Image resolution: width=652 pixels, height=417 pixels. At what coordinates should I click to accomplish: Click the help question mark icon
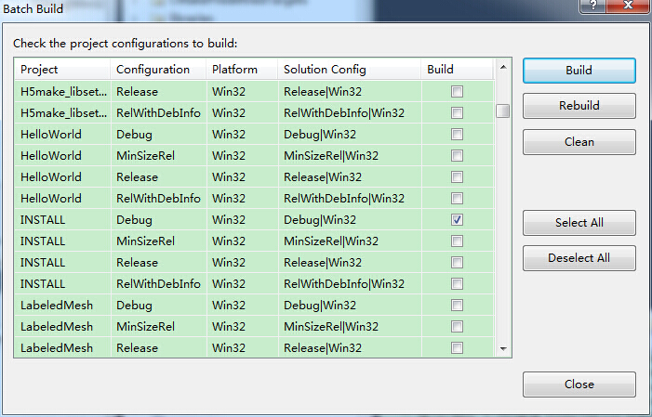[x=590, y=7]
